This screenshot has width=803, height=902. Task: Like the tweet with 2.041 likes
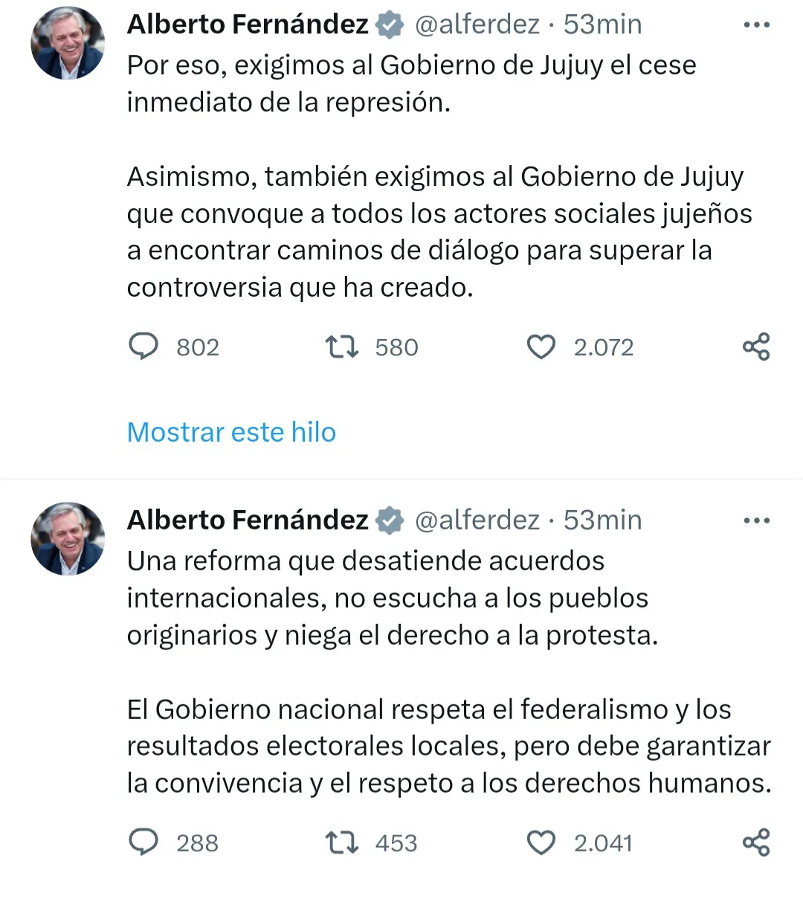[x=541, y=843]
